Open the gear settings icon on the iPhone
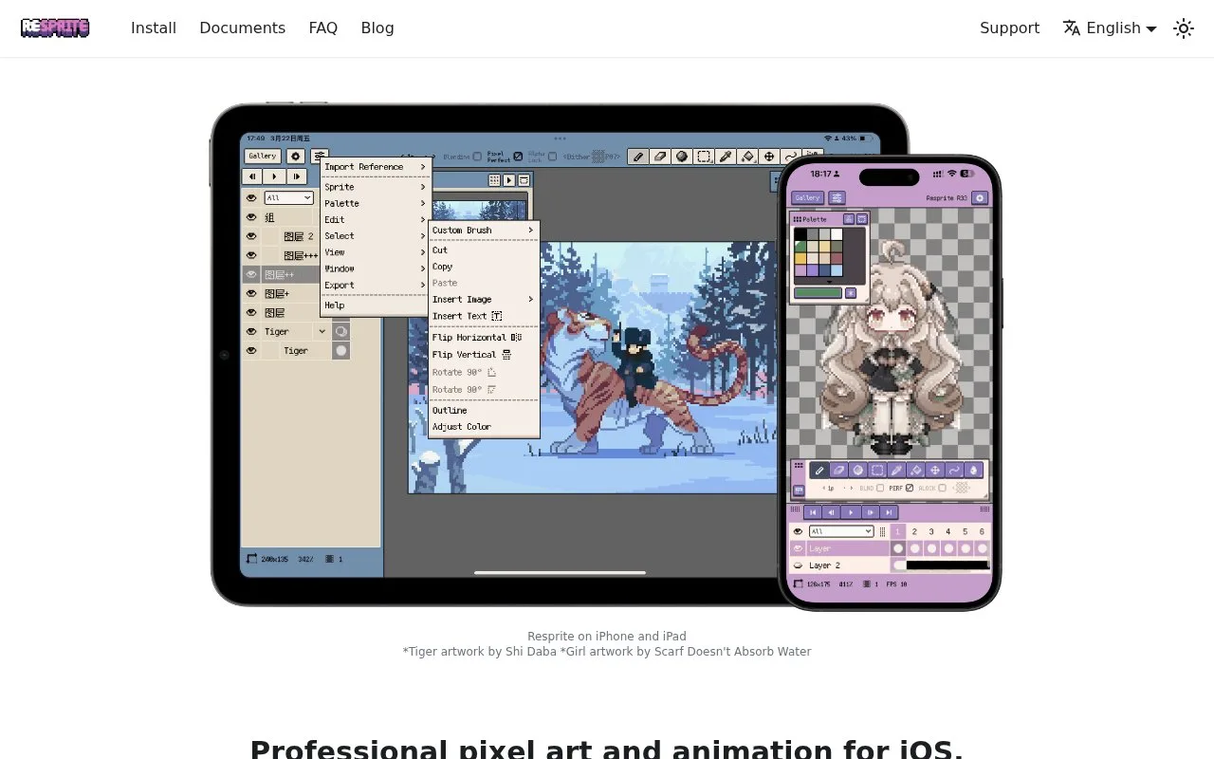This screenshot has height=759, width=1214. click(x=980, y=198)
